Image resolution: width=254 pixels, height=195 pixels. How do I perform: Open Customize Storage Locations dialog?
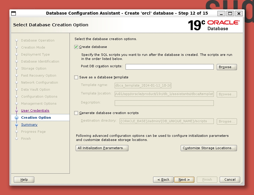point(209,148)
